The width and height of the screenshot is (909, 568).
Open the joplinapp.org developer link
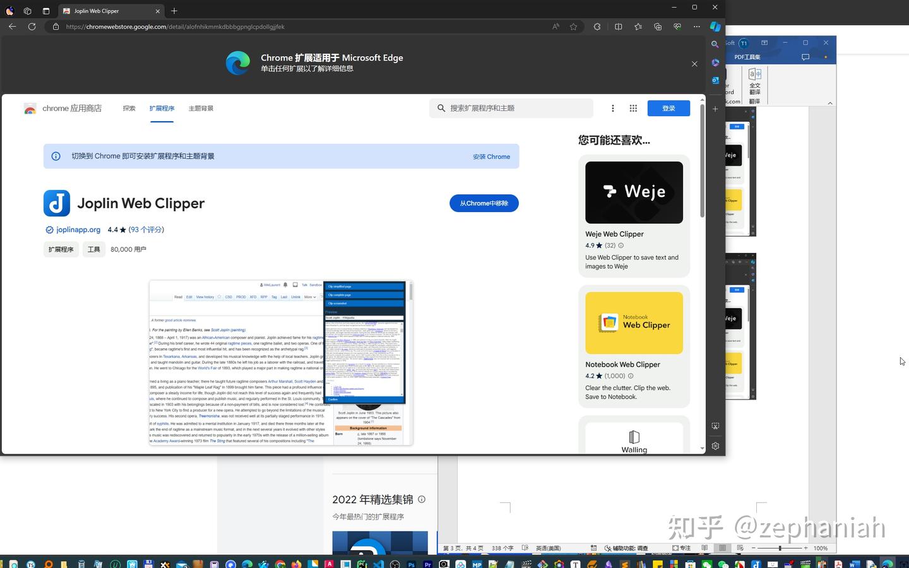(78, 230)
